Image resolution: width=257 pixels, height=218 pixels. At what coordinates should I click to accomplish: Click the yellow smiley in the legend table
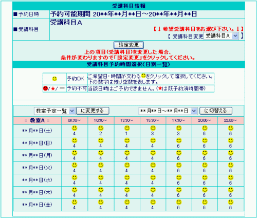click(x=54, y=79)
